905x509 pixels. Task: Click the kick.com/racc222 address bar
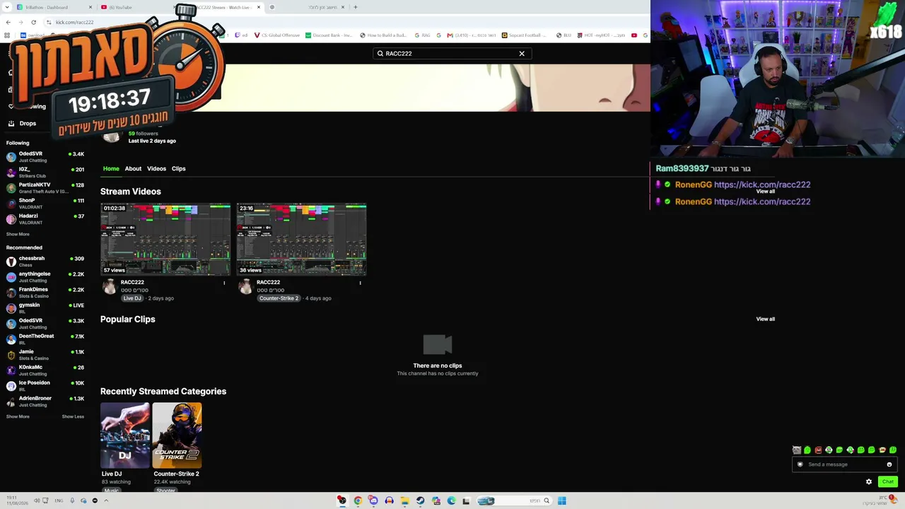coord(74,22)
